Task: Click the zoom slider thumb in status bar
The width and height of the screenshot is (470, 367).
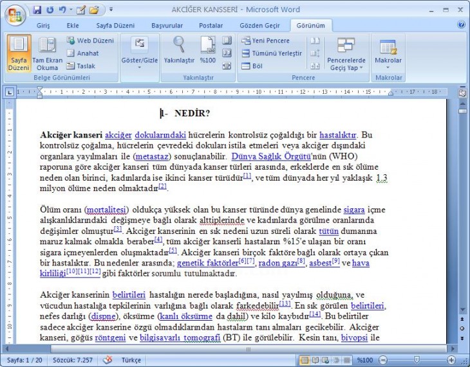Action: [417, 360]
